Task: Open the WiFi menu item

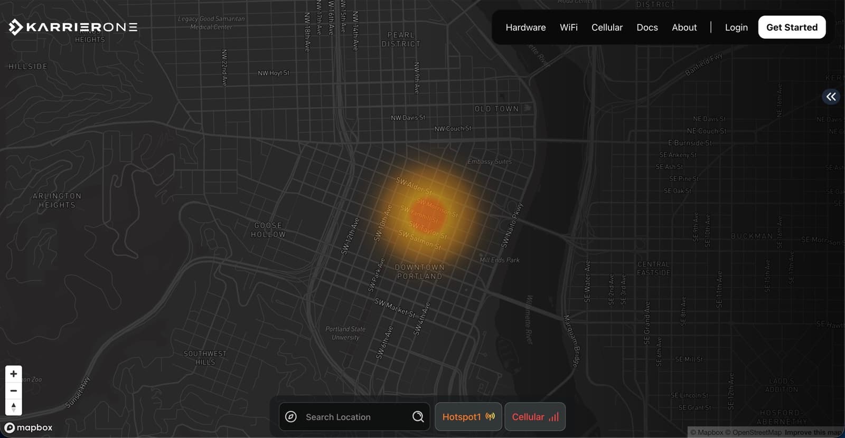Action: click(x=568, y=27)
